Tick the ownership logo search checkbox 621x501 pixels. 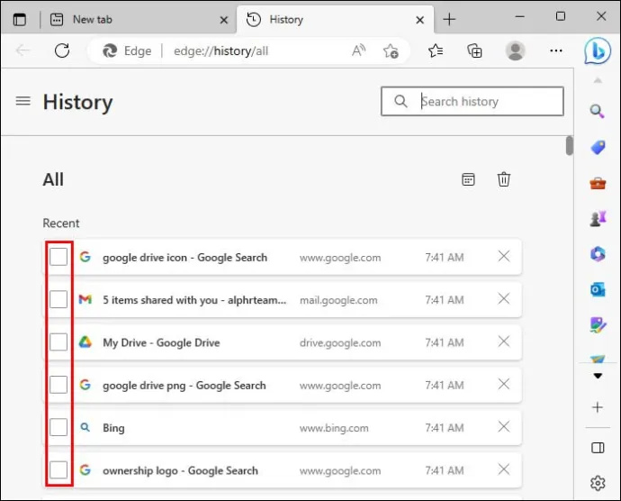pos(58,470)
